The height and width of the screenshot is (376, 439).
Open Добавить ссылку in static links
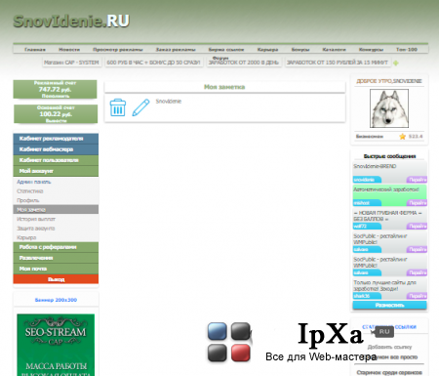pos(389,347)
